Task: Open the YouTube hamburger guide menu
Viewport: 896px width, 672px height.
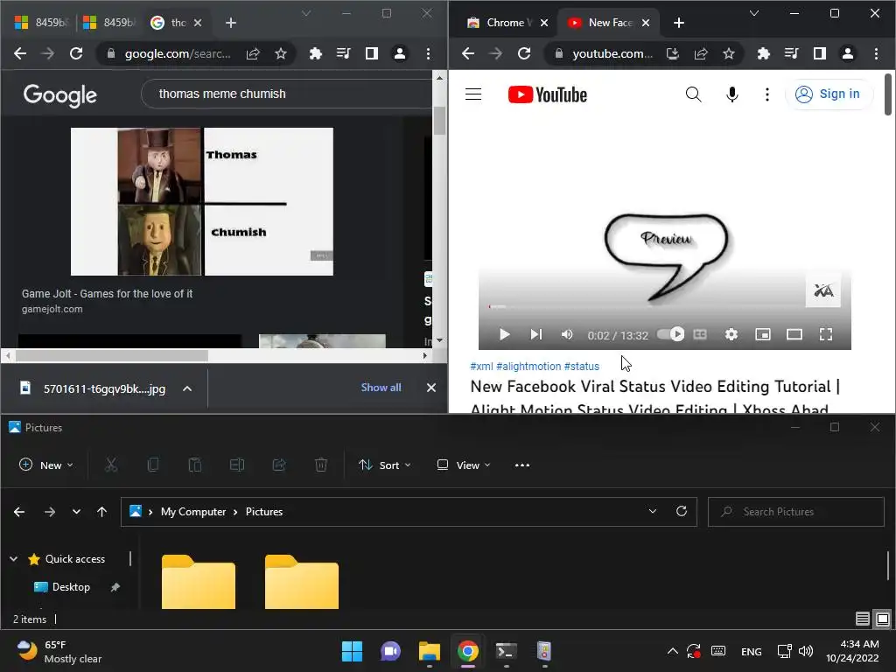Action: pos(473,94)
